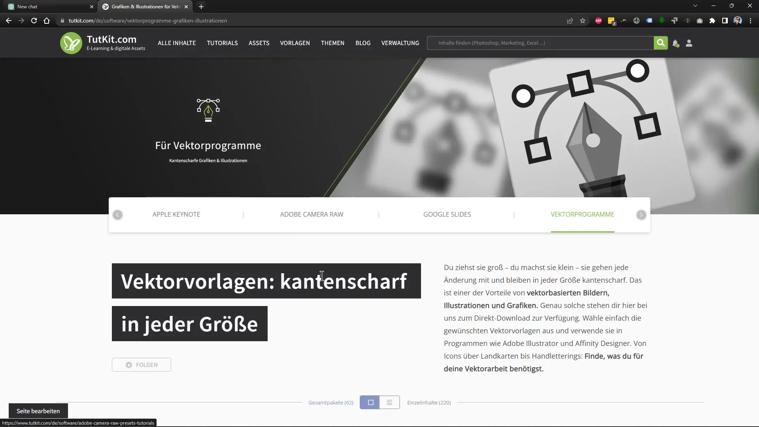Click the search magnifier icon
Screen dimensions: 759x427
click(661, 43)
